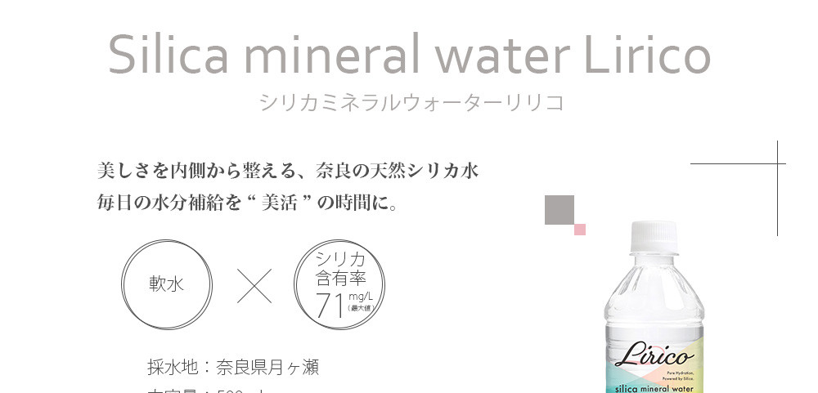Click "silica mineral water" text on bottle label

(x=655, y=387)
